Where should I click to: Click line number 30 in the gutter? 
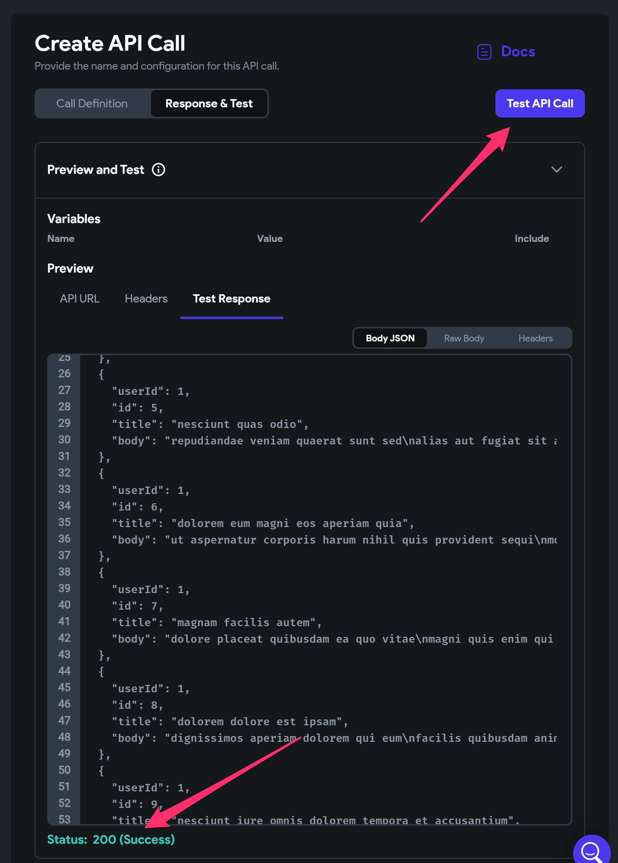pyautogui.click(x=64, y=440)
